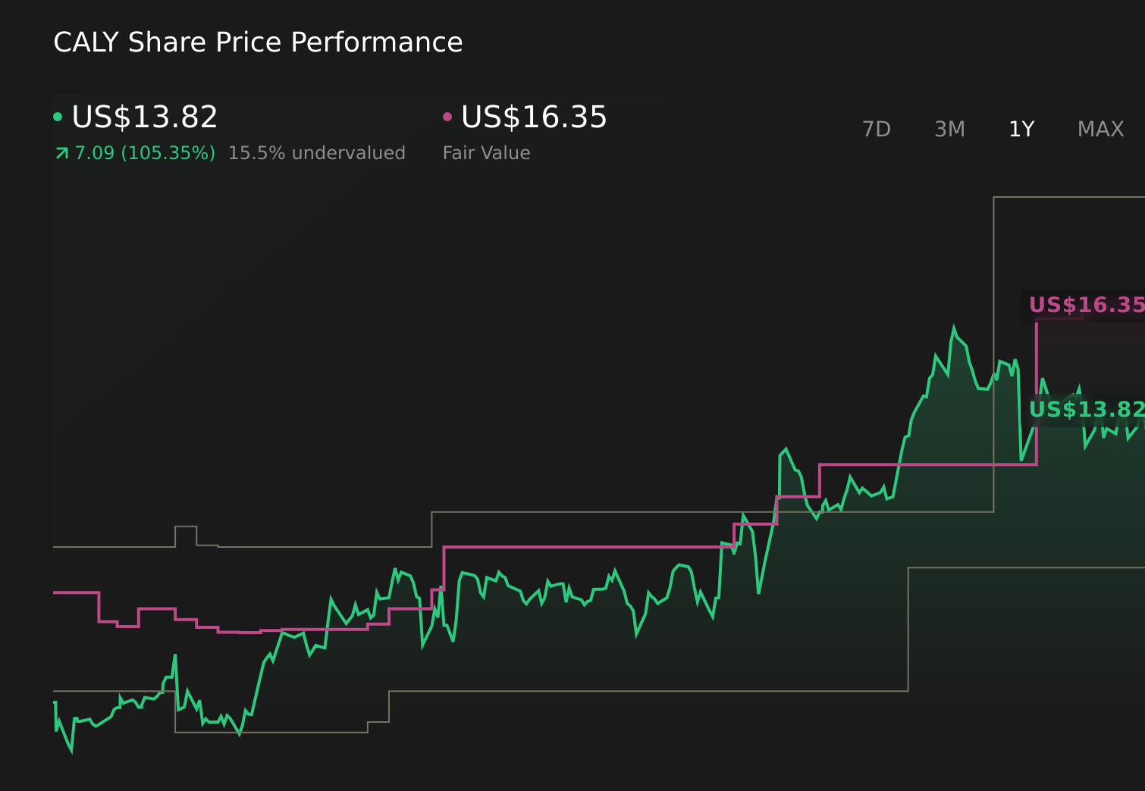The height and width of the screenshot is (791, 1145).
Task: Click the pink fair value legend dot
Action: pos(447,117)
